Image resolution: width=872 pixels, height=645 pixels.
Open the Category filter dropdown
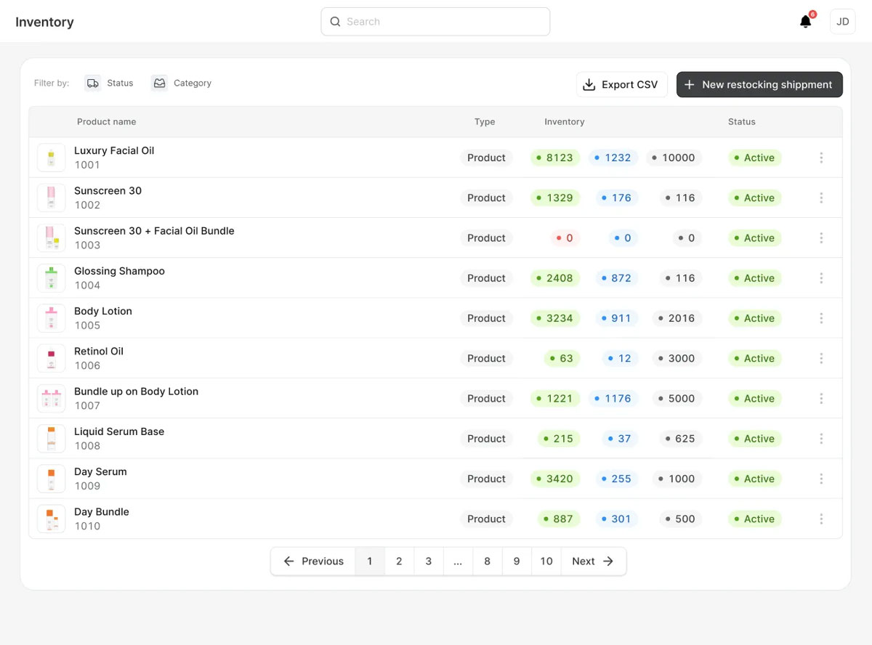tap(182, 83)
